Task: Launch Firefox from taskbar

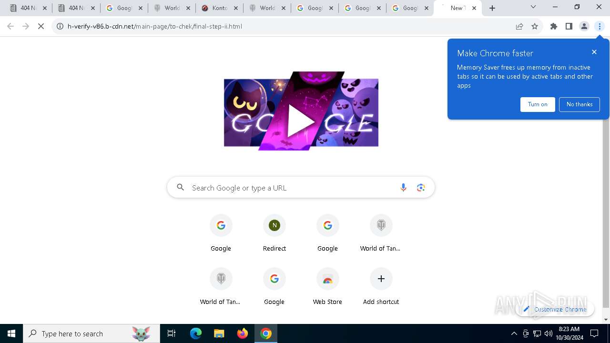Action: pos(243,333)
